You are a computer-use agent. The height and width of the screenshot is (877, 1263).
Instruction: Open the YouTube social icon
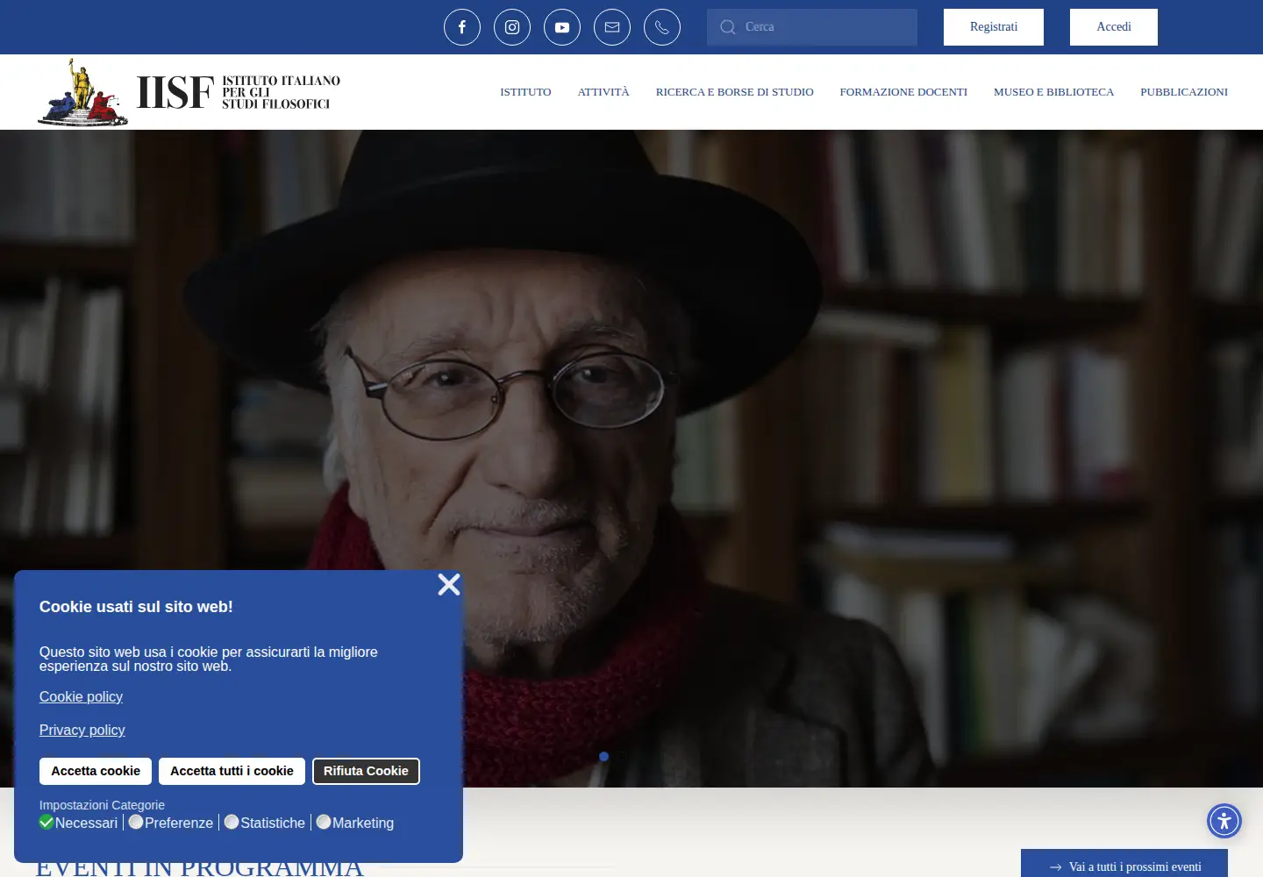(x=562, y=27)
